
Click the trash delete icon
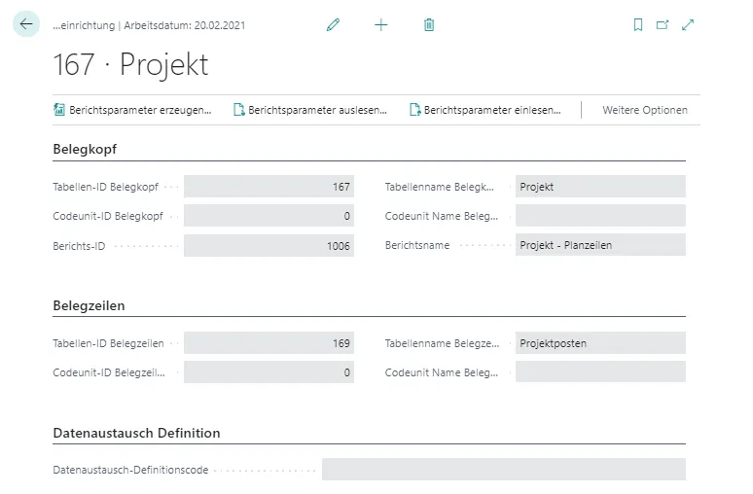pyautogui.click(x=429, y=25)
